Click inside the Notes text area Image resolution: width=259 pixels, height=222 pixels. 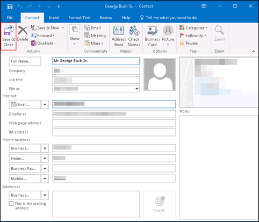219,167
